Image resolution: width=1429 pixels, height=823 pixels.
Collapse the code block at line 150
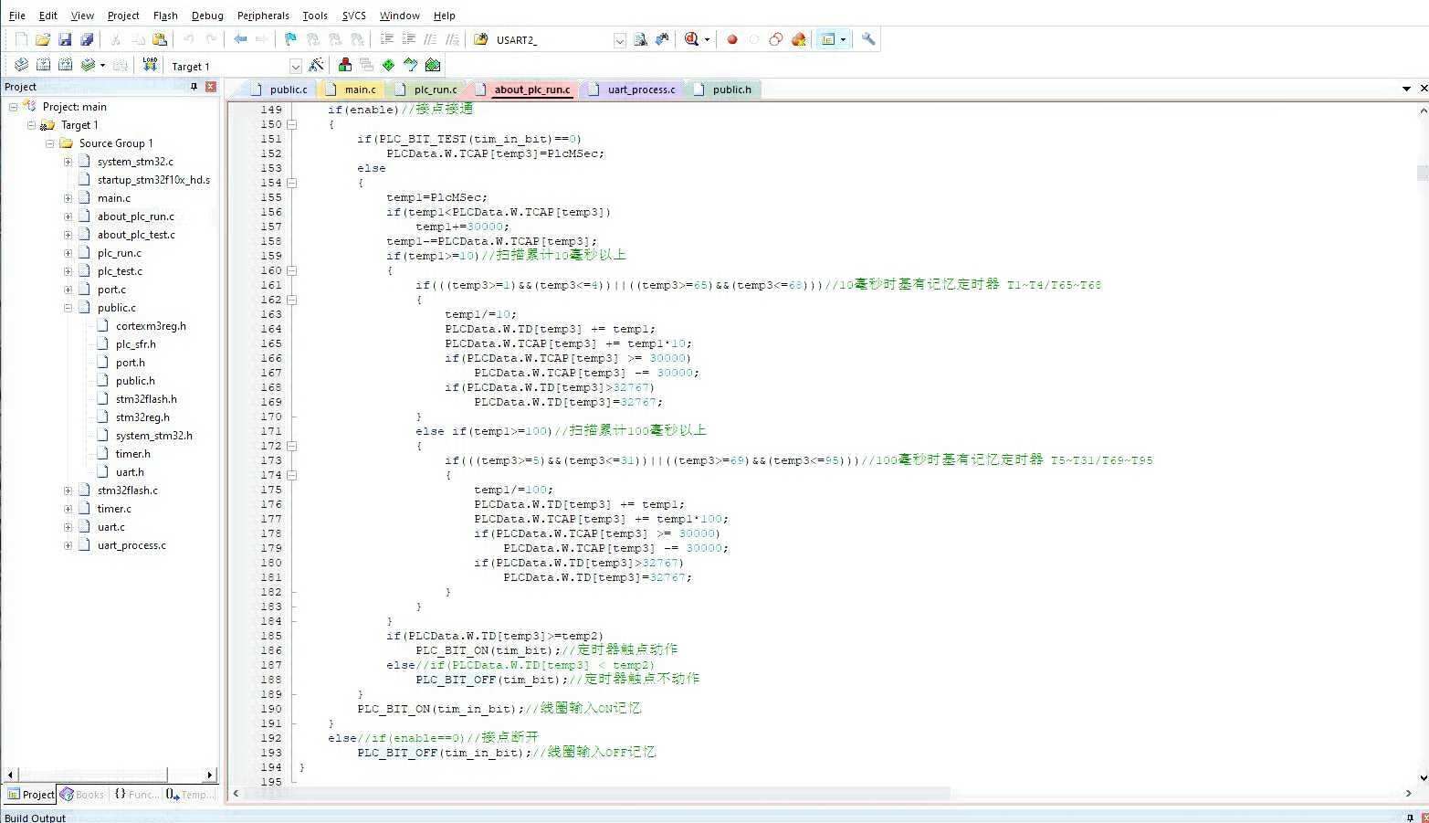292,124
